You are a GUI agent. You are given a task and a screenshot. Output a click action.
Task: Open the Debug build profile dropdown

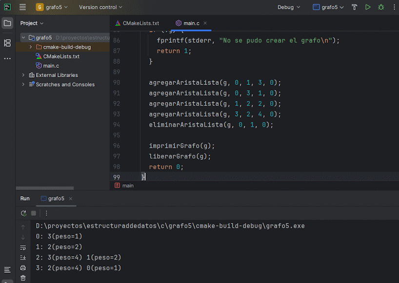pos(289,7)
